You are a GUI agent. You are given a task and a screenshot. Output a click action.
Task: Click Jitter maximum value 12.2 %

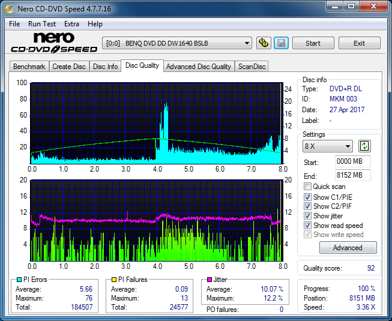[x=273, y=298]
